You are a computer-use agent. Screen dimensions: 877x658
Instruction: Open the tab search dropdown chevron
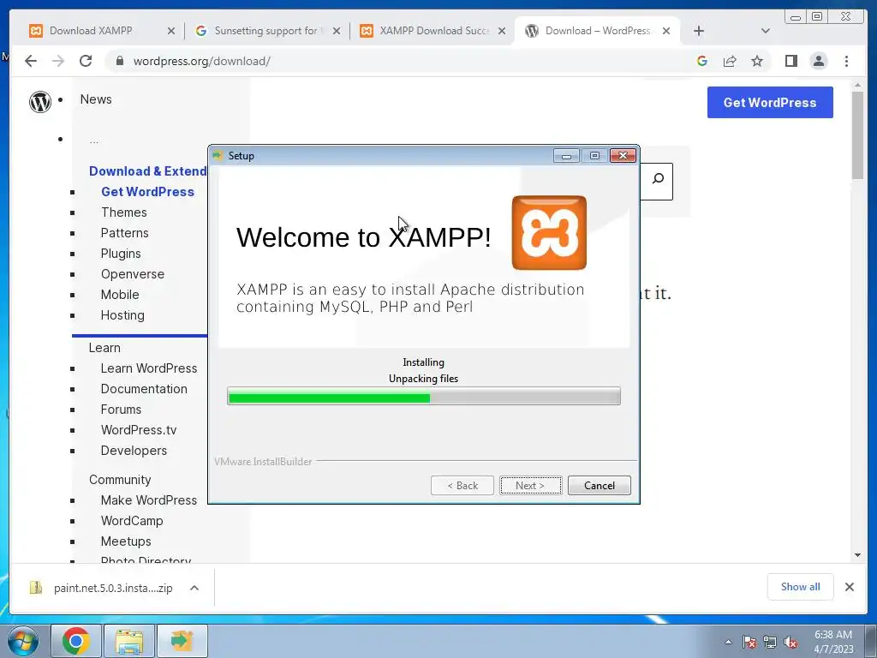tap(765, 31)
